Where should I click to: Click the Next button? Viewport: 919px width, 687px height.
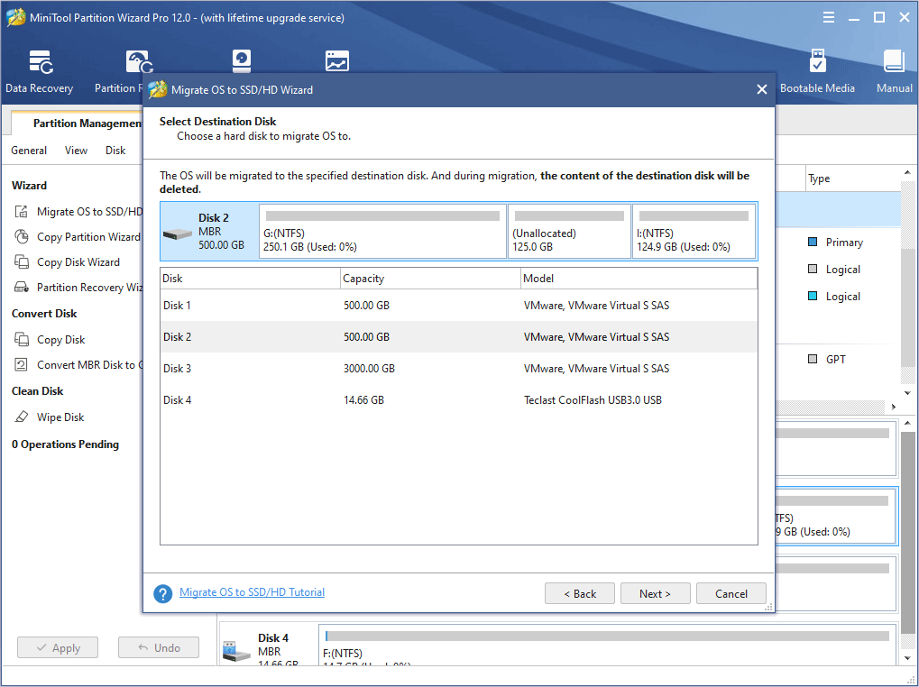tap(656, 593)
